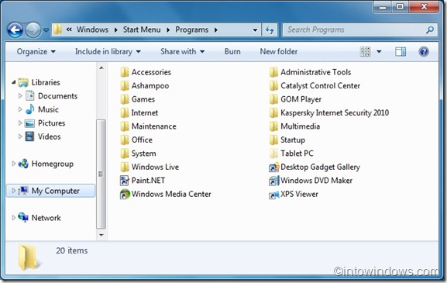
Task: Select Kaspersky Internet Security 2010 folder
Action: [329, 112]
